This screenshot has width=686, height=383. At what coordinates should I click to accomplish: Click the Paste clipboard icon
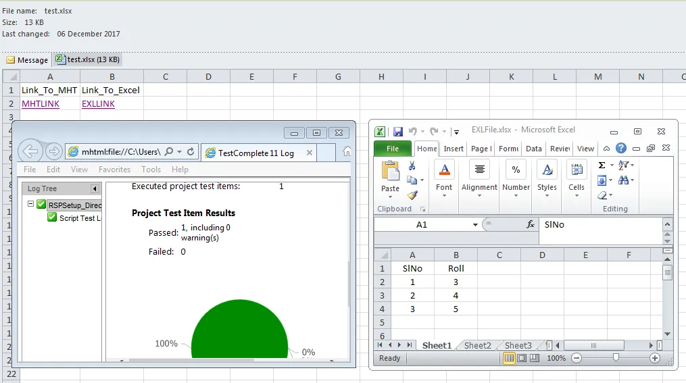pyautogui.click(x=390, y=170)
